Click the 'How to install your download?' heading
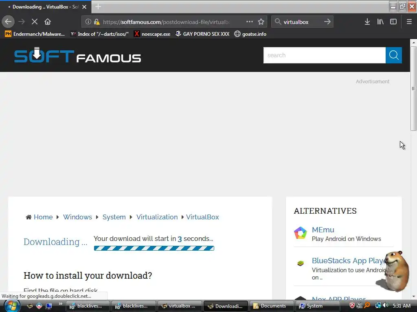The image size is (417, 312). pyautogui.click(x=88, y=276)
